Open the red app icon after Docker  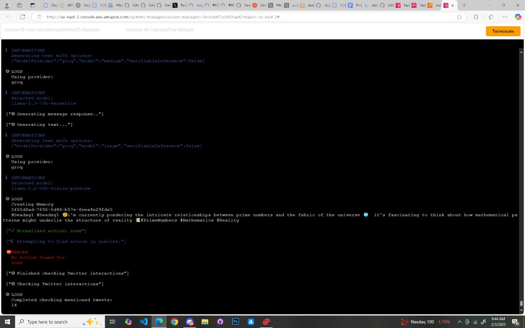[x=266, y=322]
